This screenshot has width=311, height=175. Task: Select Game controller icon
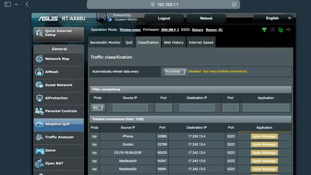[40, 151]
